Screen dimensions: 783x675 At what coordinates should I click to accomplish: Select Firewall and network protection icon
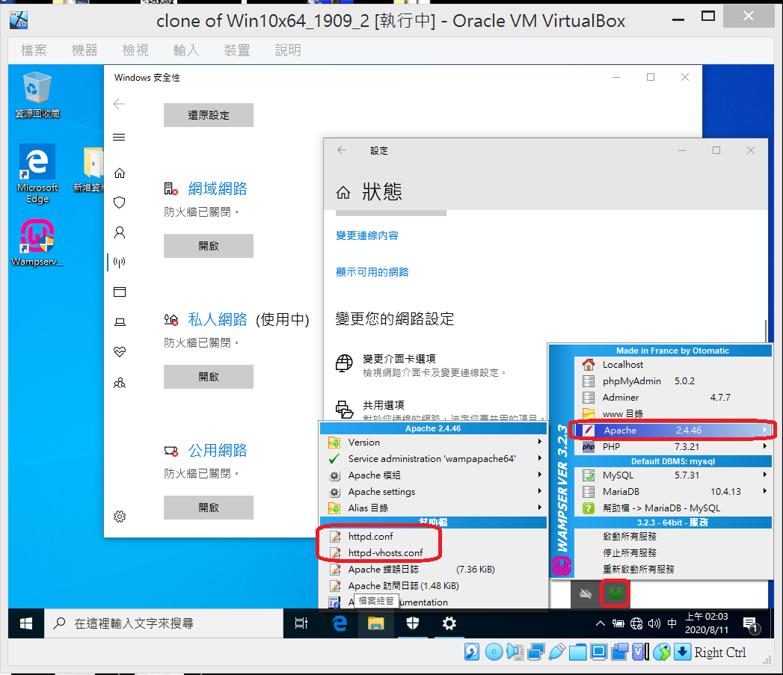point(120,262)
